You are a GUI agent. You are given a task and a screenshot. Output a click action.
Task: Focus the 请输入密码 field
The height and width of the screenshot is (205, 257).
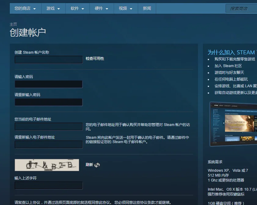[49, 84]
